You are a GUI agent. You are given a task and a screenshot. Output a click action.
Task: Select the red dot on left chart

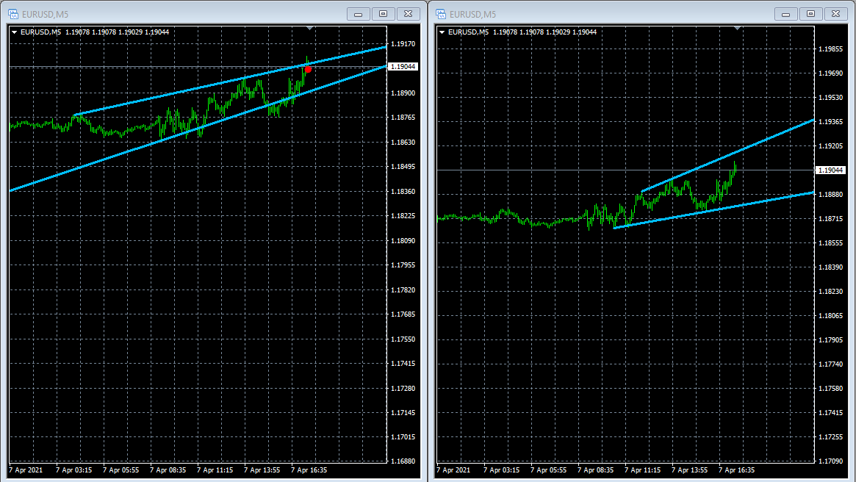click(x=308, y=69)
